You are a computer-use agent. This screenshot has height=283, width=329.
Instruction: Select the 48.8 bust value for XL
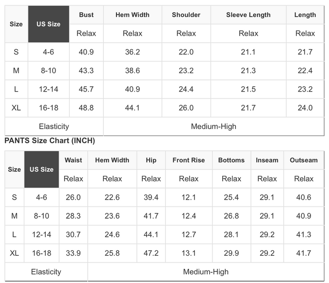pyautogui.click(x=86, y=108)
